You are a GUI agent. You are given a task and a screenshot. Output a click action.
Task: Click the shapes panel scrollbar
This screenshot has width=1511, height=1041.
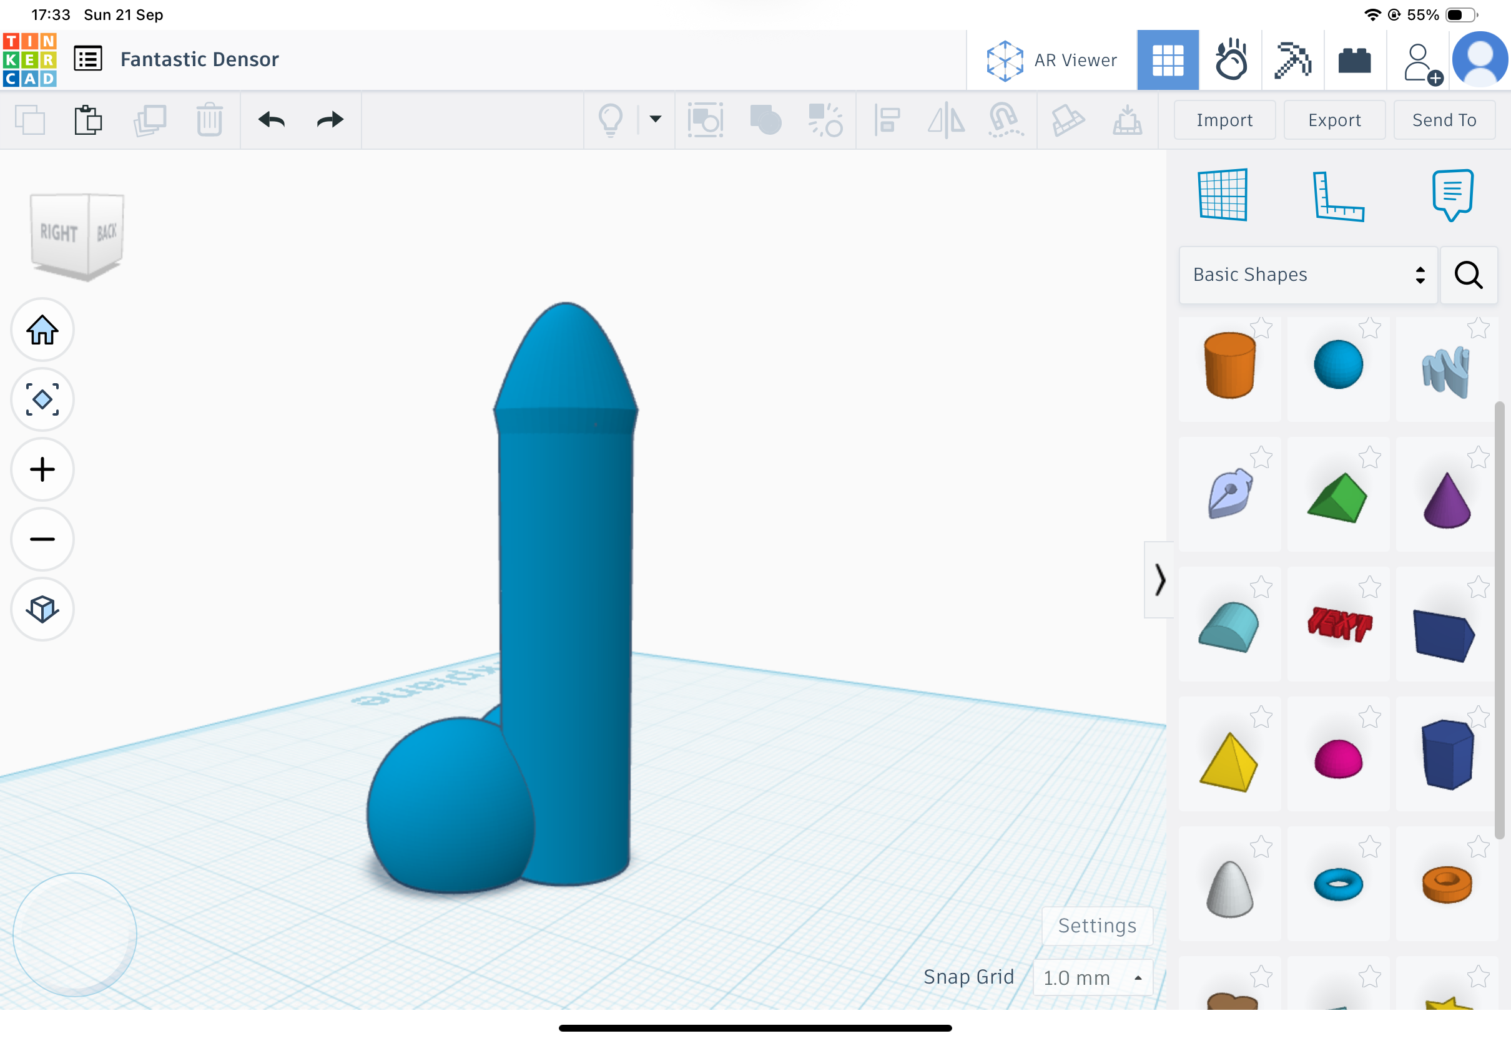tap(1499, 620)
